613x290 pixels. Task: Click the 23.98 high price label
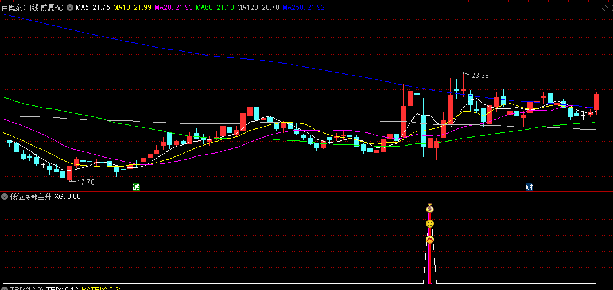pyautogui.click(x=480, y=76)
